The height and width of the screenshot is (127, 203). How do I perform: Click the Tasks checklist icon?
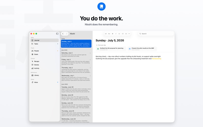32,44
